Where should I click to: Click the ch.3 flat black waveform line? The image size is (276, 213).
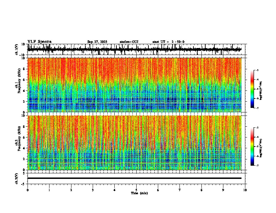point(134,178)
